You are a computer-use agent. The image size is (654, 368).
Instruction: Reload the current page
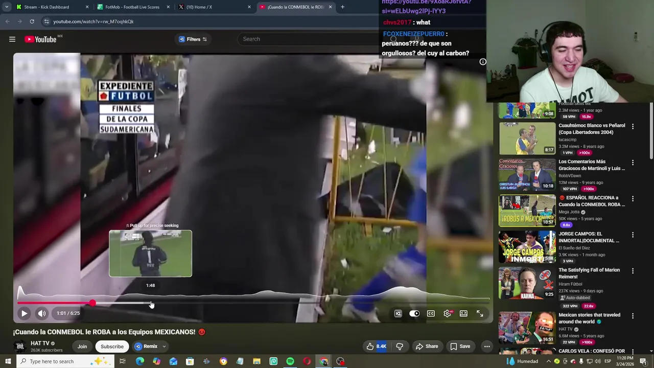[32, 21]
